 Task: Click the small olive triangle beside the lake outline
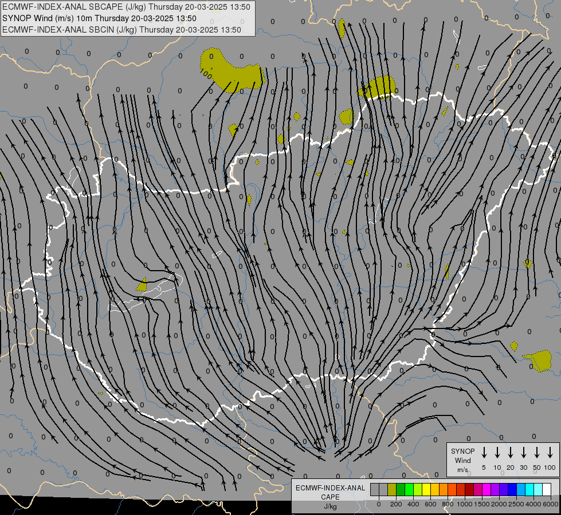142,285
